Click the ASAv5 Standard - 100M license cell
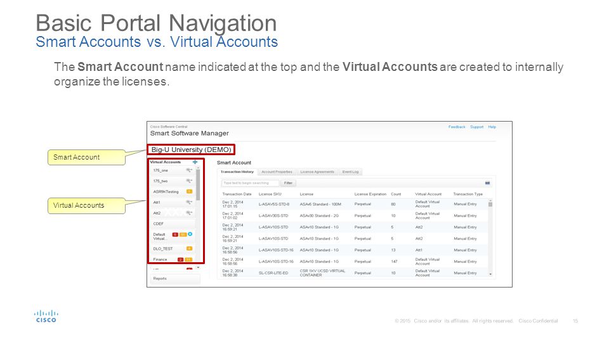This screenshot has height=342, width=609. (320, 204)
